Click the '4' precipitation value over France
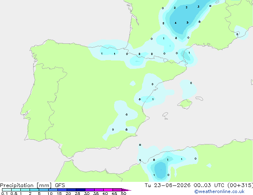The height and width of the screenshot is (195, 253). tap(176, 23)
